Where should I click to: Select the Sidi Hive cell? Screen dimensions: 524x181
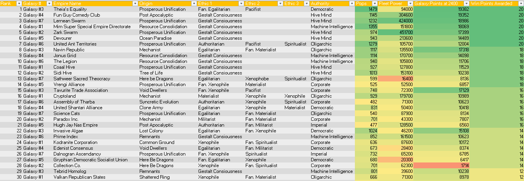click(x=95, y=73)
